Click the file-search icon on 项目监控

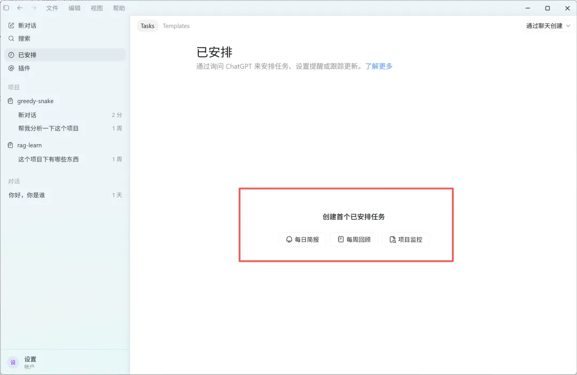click(393, 239)
